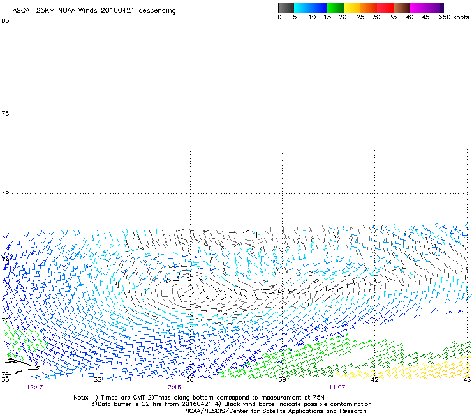Viewport: 472px width, 415px height.
Task: Click the red 30-35 knots color segment
Action: click(x=385, y=8)
